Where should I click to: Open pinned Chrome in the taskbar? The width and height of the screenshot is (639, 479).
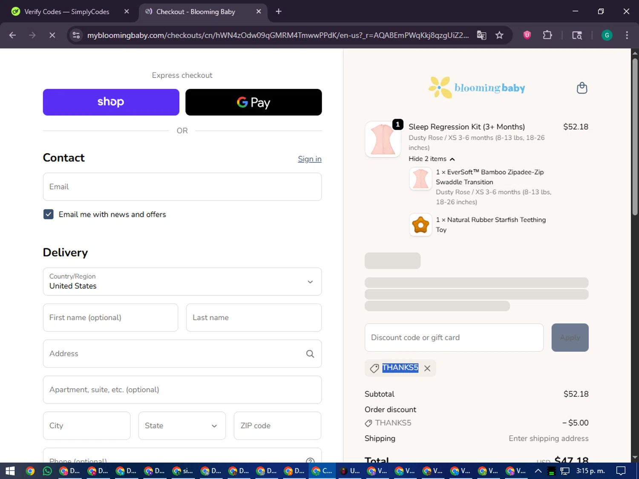tap(30, 471)
